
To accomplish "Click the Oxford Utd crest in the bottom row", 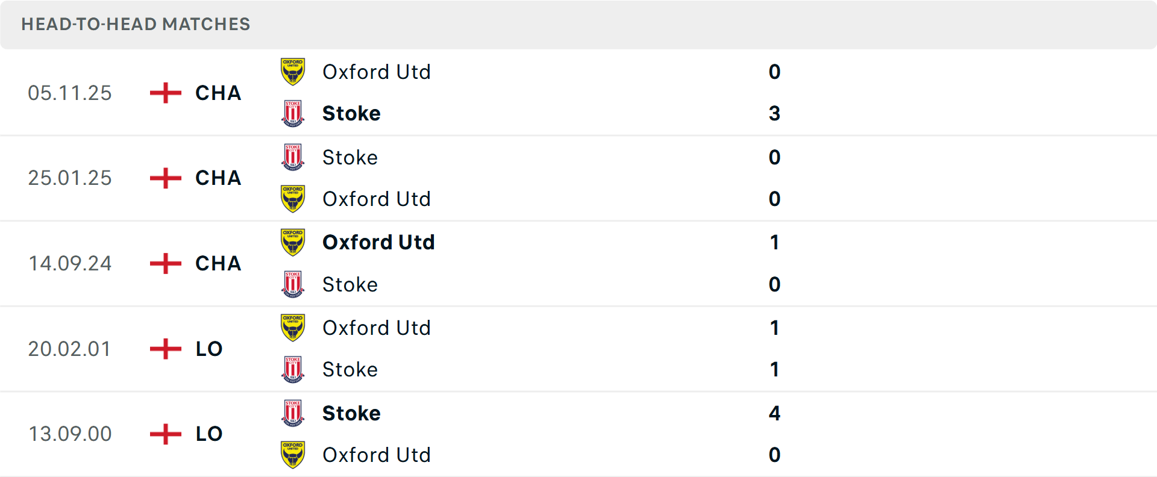I will (293, 455).
